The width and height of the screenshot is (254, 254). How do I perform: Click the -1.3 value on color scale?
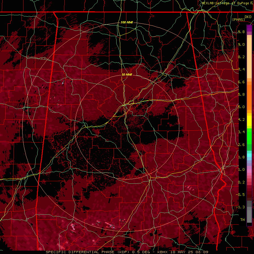click(240, 207)
